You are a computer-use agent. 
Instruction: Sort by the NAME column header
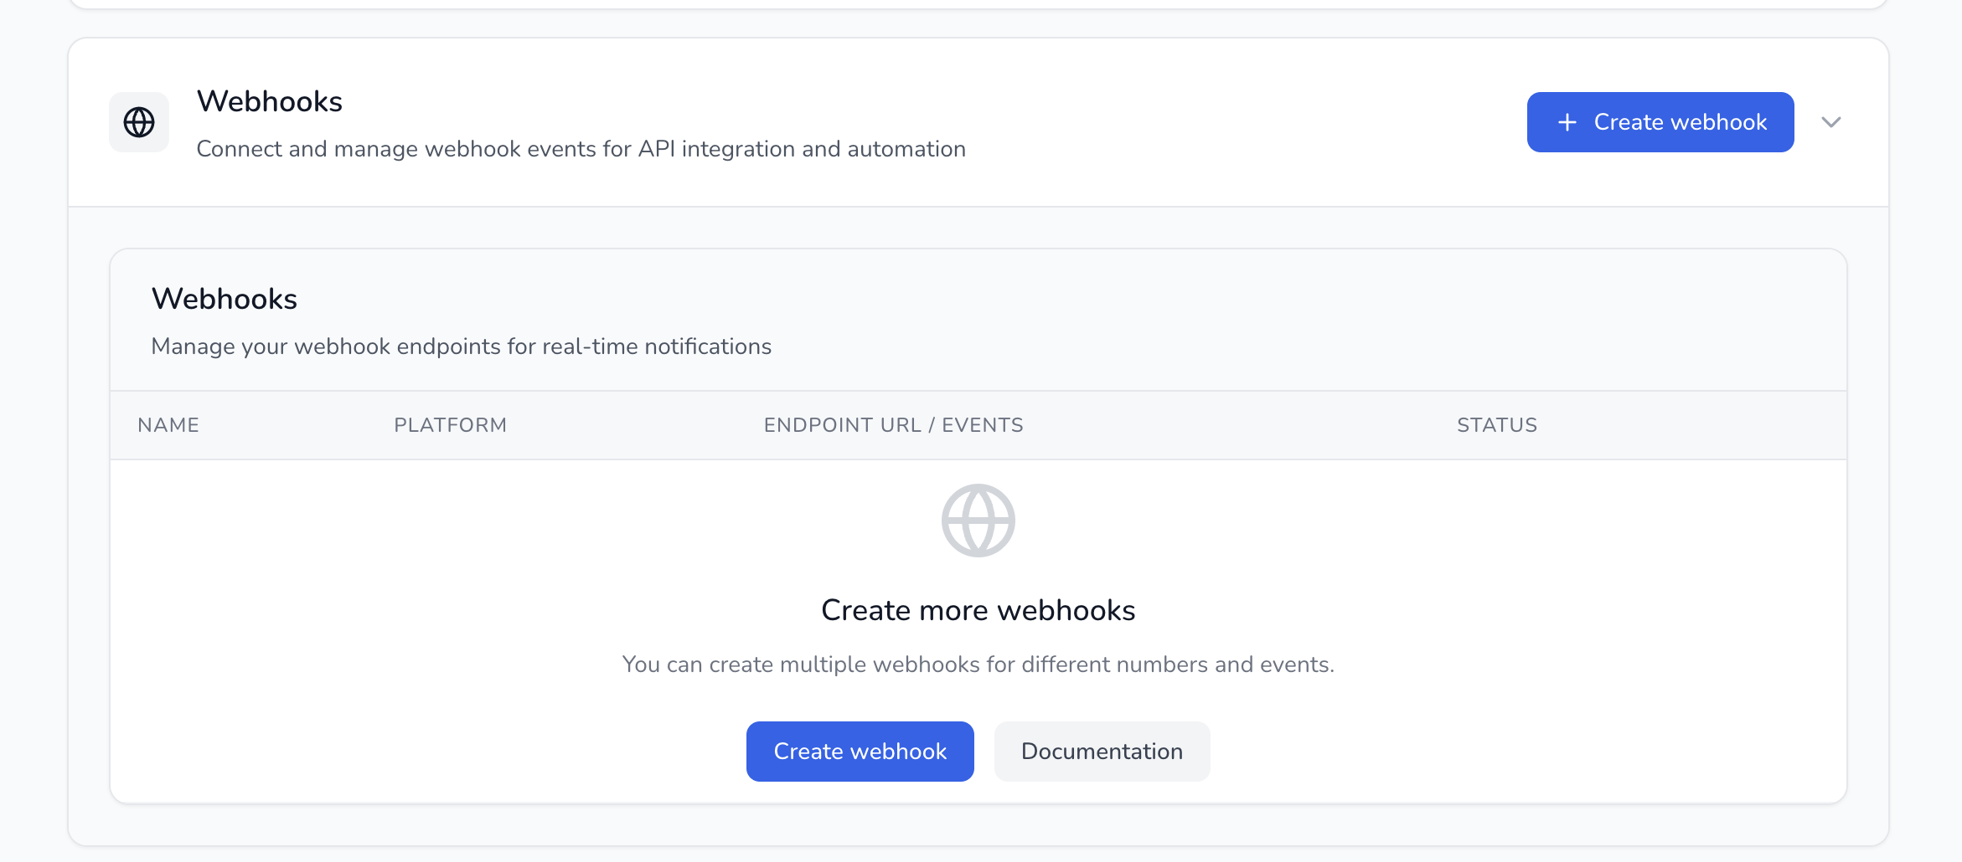tap(168, 425)
